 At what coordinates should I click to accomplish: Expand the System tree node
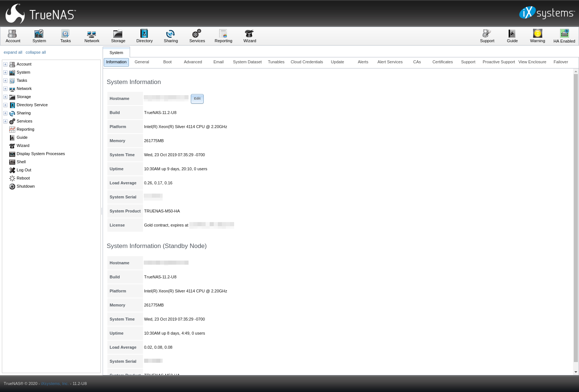click(x=5, y=72)
